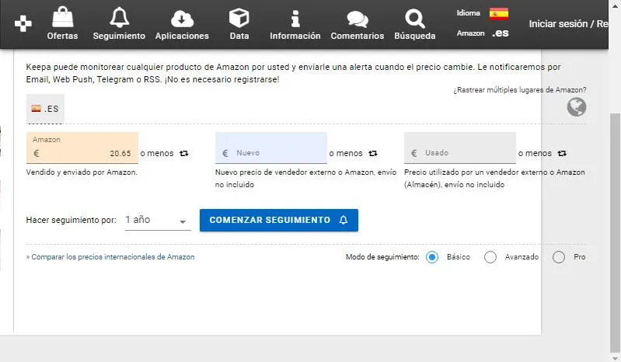Select Avanzado tracking mode radio
Image resolution: width=621 pixels, height=362 pixels.
coord(490,257)
